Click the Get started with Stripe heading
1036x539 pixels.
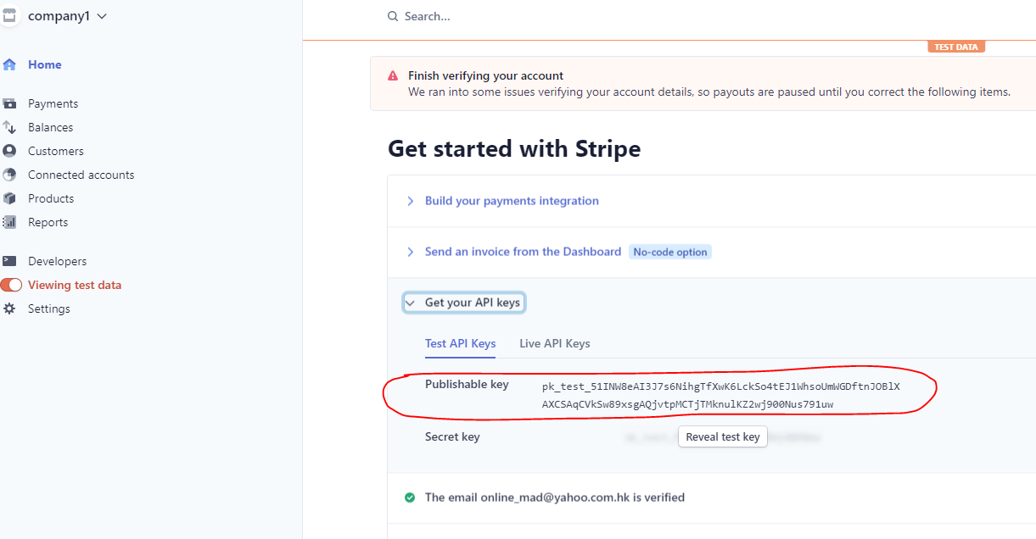[x=514, y=149]
